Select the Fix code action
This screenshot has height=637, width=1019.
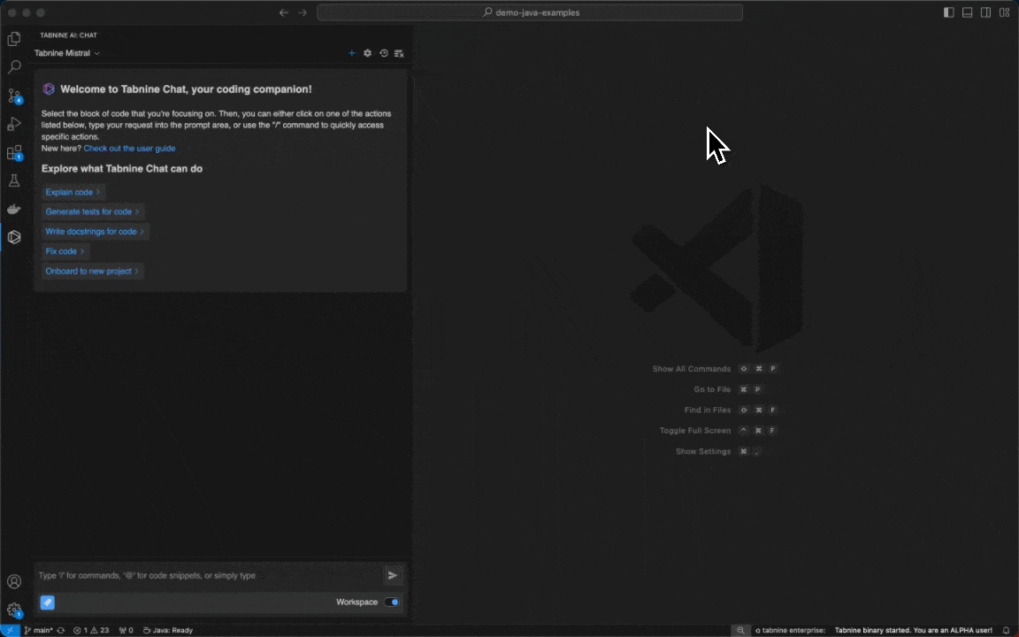[65, 251]
